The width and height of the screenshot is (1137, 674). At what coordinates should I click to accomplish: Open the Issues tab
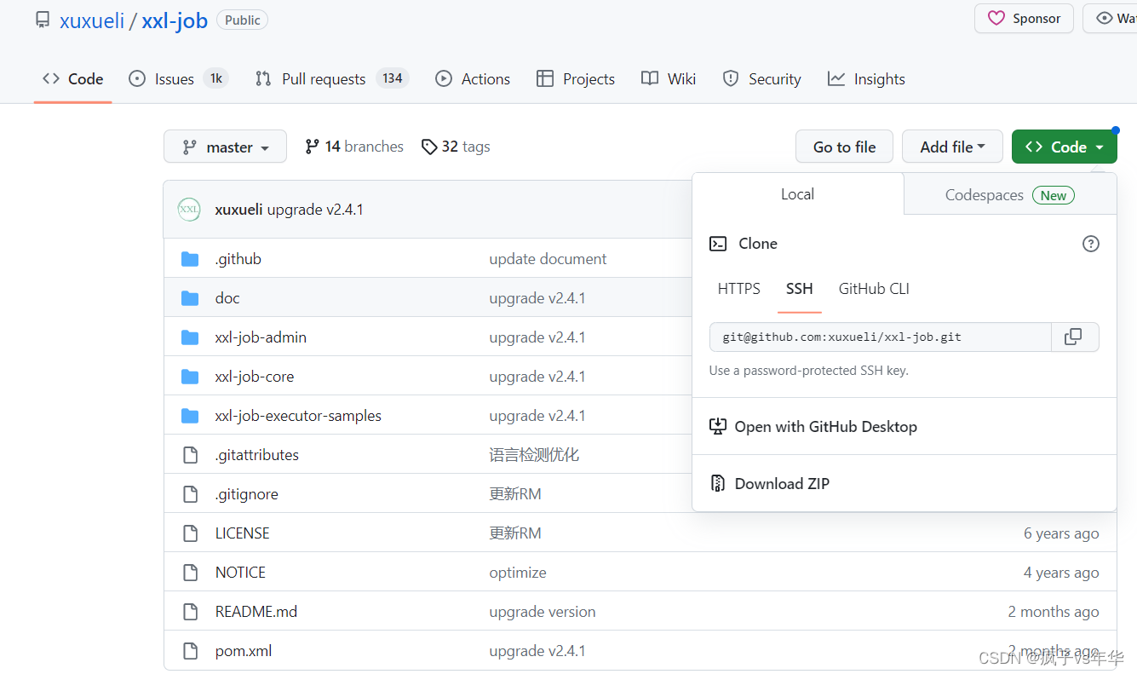[178, 79]
